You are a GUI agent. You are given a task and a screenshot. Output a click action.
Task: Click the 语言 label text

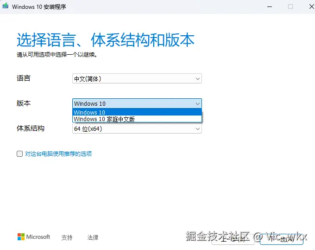point(24,78)
